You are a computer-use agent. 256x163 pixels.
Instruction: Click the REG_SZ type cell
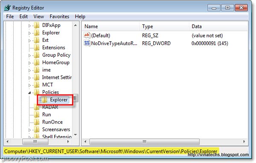[x=150, y=35]
